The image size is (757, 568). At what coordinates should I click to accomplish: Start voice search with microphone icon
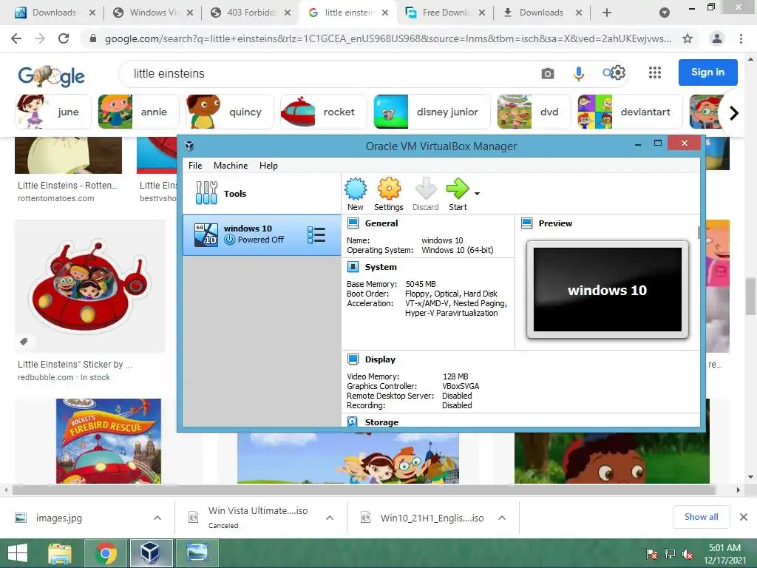578,73
